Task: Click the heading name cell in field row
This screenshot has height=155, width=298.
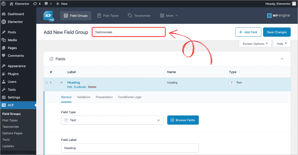Action: [x=172, y=83]
